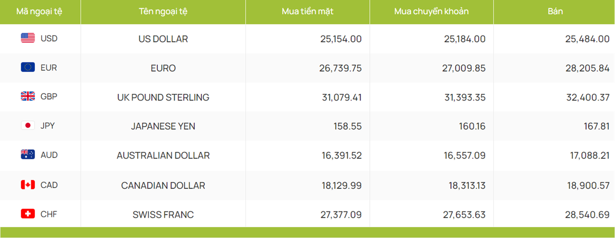Click the Mã ngoại tệ column header
Viewport: 615px width, 238px height.
click(x=39, y=12)
